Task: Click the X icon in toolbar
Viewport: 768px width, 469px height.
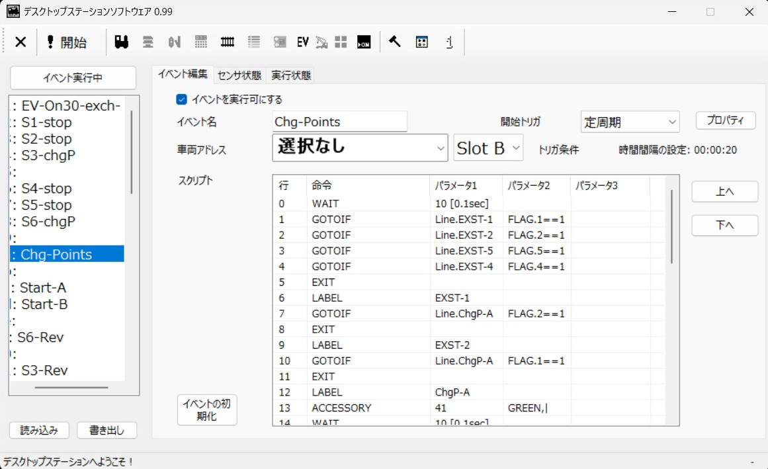Action: pyautogui.click(x=21, y=42)
